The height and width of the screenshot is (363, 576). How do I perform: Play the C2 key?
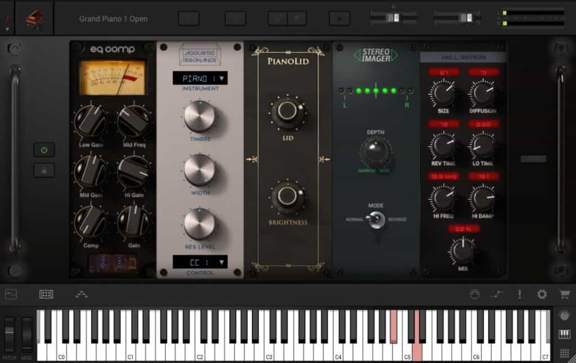200,352
